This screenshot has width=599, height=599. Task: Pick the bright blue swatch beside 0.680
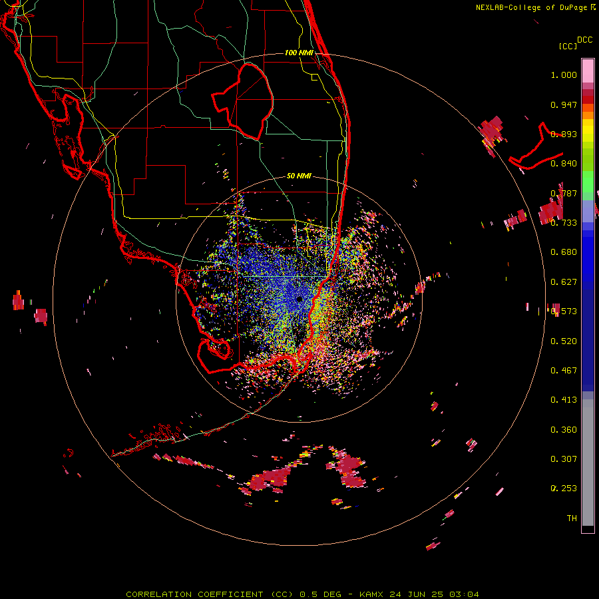click(588, 256)
